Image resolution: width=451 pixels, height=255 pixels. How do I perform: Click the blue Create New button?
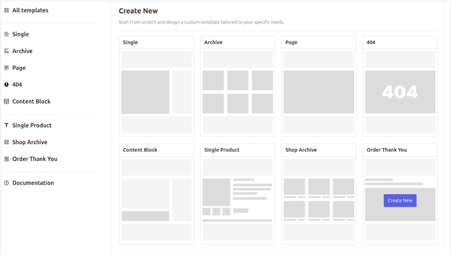tap(400, 201)
